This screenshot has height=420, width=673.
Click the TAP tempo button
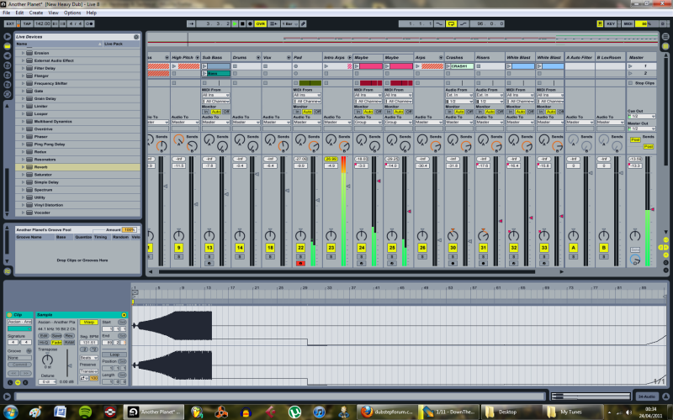pos(27,24)
